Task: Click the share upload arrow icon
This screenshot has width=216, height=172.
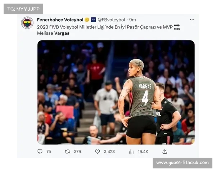Action: [165, 152]
